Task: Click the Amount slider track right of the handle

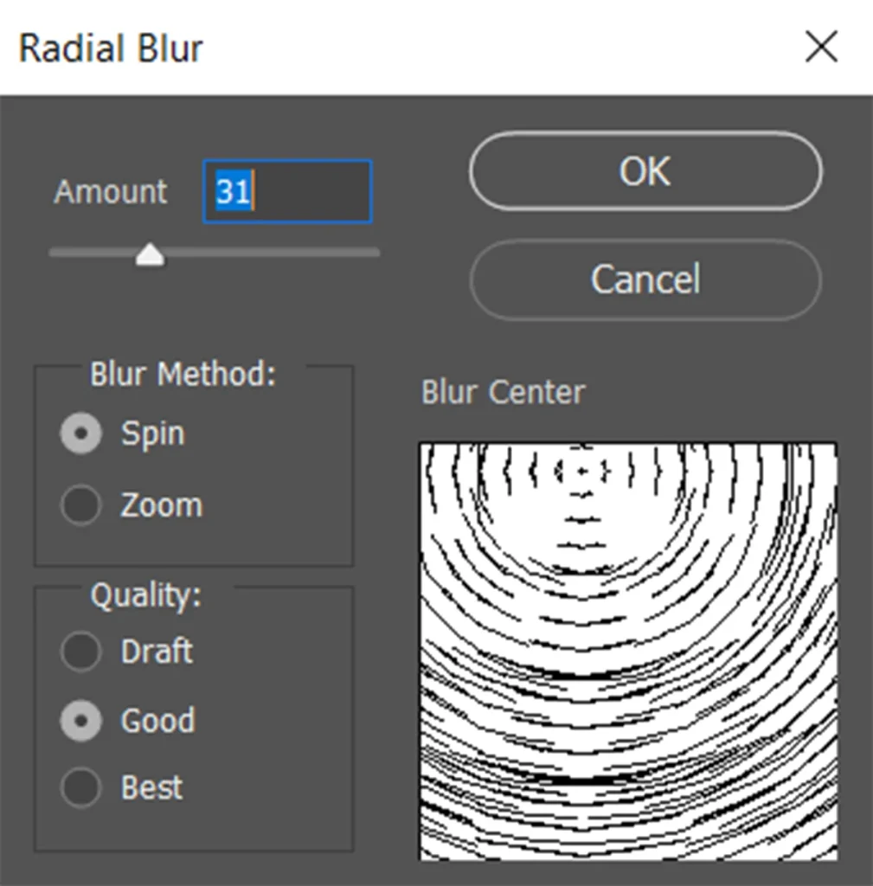Action: 277,253
